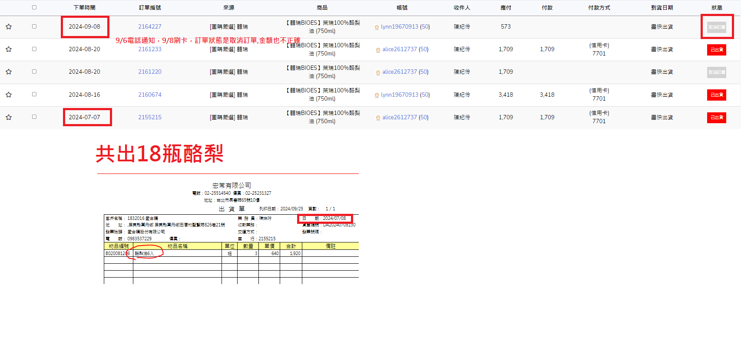
Task: Click the 下單時間 column header
Action: [x=84, y=8]
